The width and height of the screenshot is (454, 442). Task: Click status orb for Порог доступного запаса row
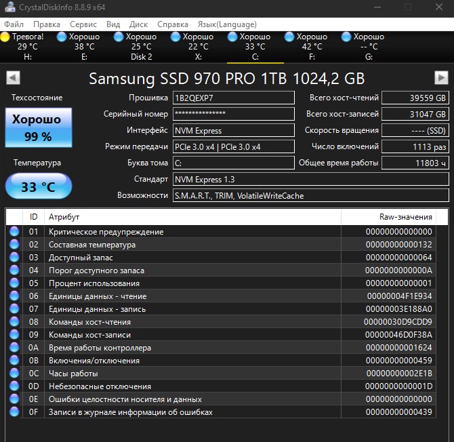14,270
